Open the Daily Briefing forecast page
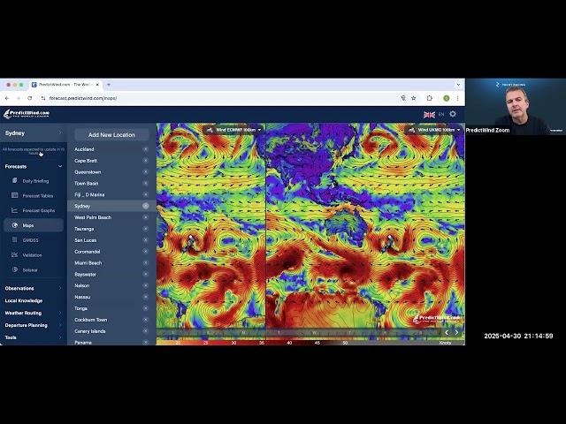 (x=35, y=181)
